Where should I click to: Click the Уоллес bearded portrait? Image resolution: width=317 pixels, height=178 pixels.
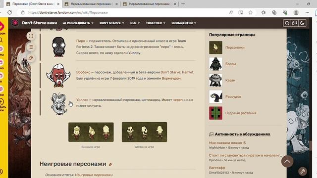[x=58, y=104]
